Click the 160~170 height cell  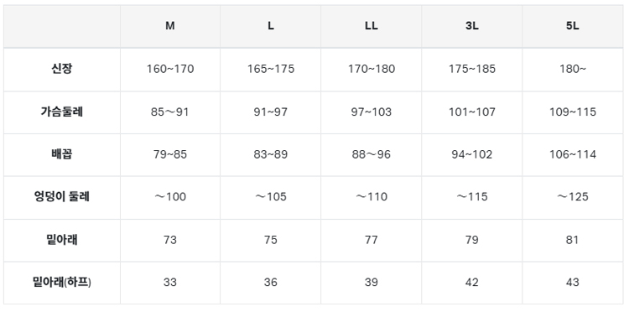(x=170, y=69)
